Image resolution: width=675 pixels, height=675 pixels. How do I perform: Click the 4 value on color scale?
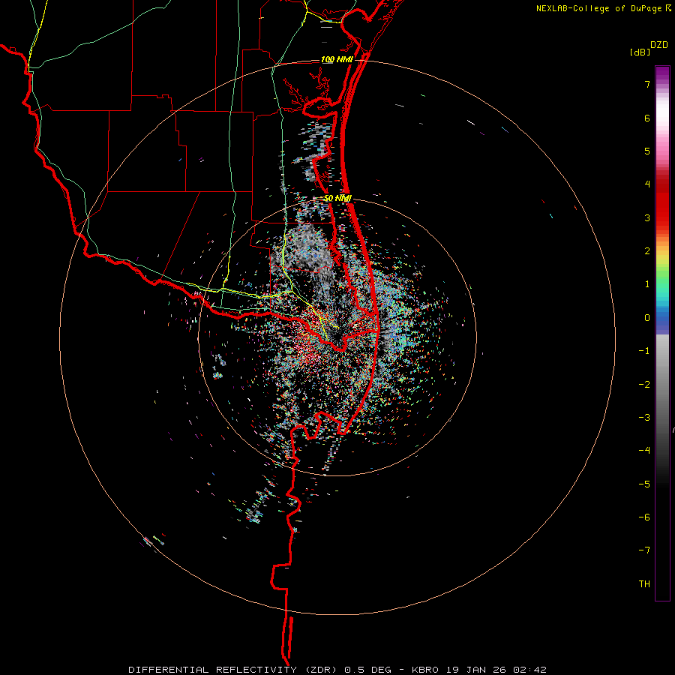tap(647, 184)
